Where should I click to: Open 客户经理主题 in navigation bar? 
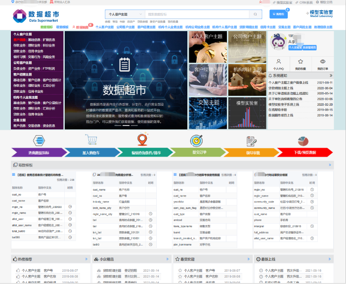click(x=146, y=27)
